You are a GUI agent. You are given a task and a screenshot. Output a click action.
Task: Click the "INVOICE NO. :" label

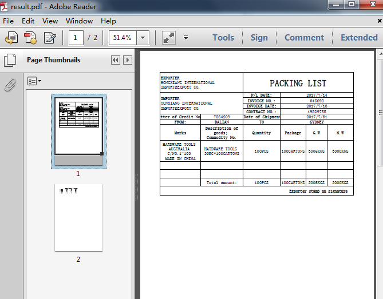262,101
